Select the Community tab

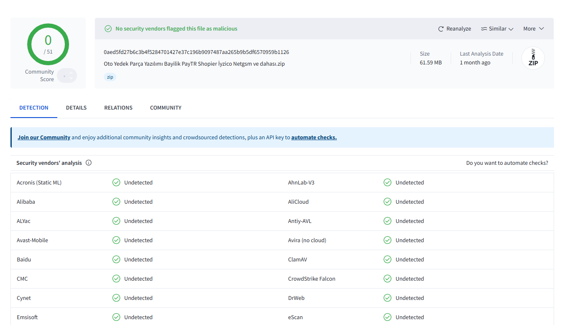(x=166, y=107)
